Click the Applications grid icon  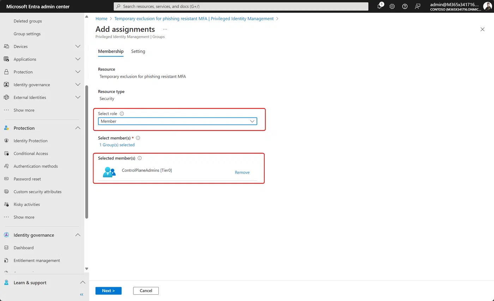point(6,59)
